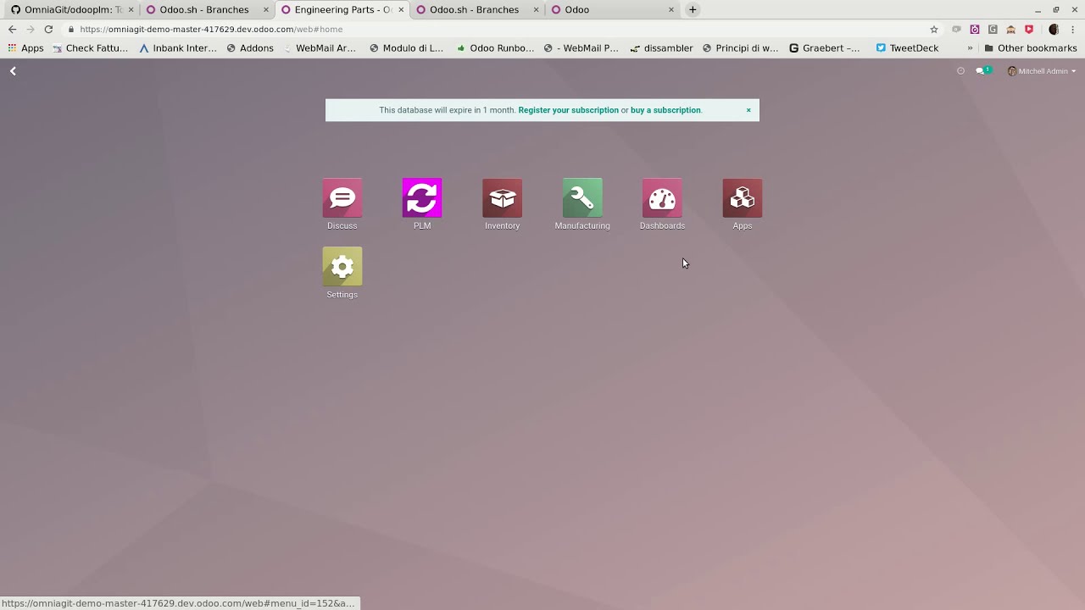Click the purple timer extension icon
The height and width of the screenshot is (610, 1085).
975,29
